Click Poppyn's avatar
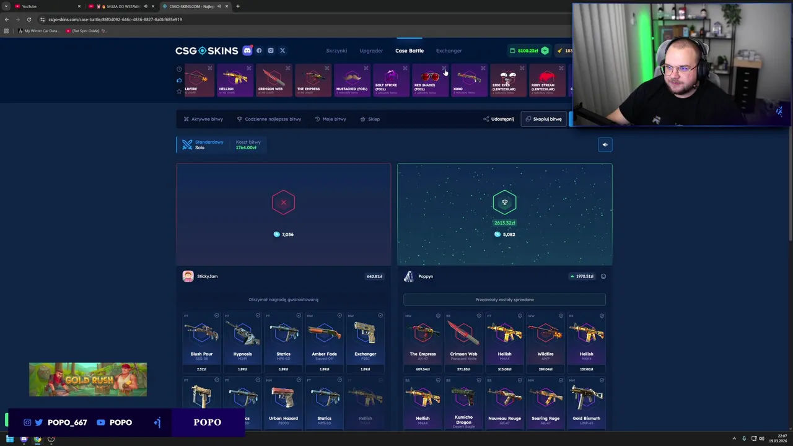The image size is (793, 446). (x=409, y=276)
